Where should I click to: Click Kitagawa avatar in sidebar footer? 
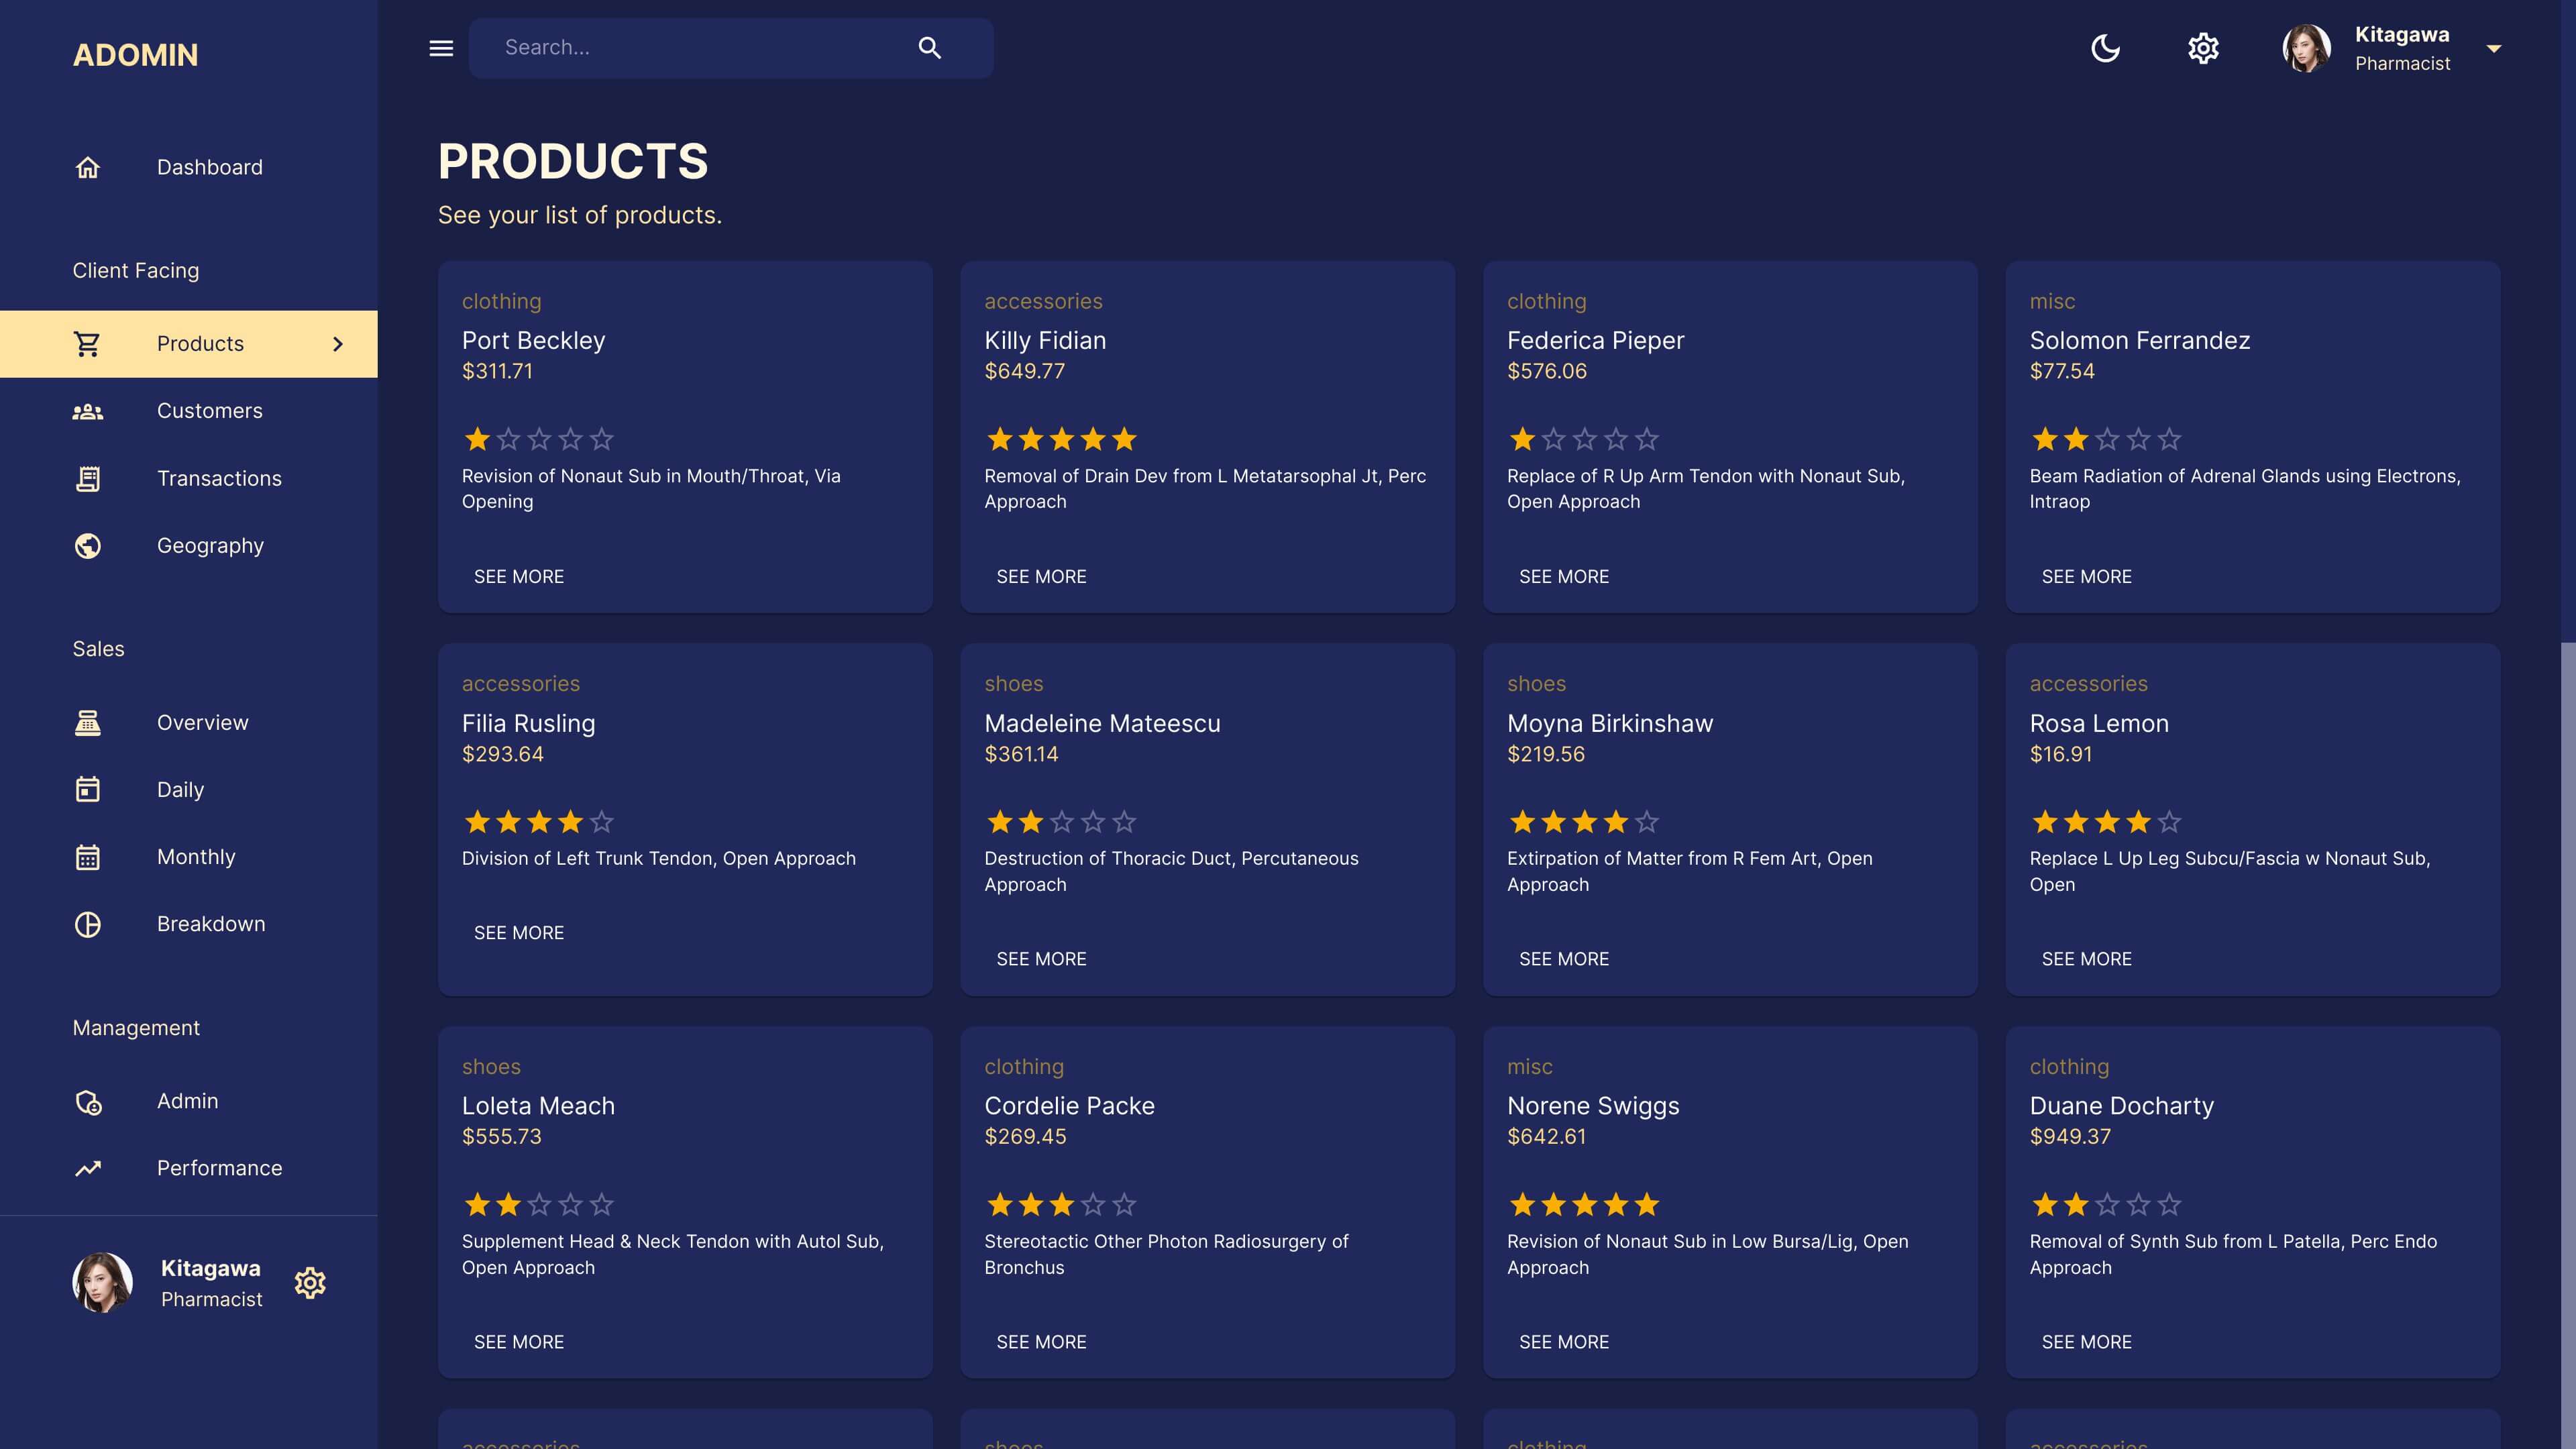point(102,1283)
